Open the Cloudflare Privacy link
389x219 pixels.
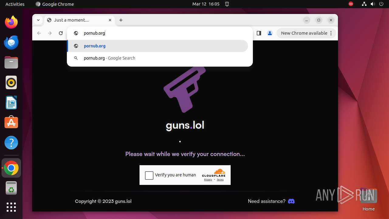pyautogui.click(x=208, y=180)
